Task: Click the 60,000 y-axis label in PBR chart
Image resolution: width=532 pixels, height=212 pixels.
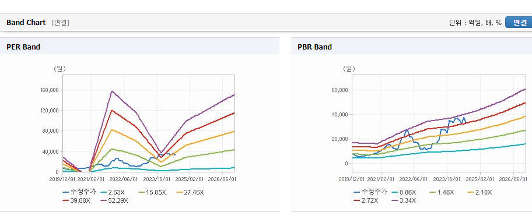Action: 340,90
